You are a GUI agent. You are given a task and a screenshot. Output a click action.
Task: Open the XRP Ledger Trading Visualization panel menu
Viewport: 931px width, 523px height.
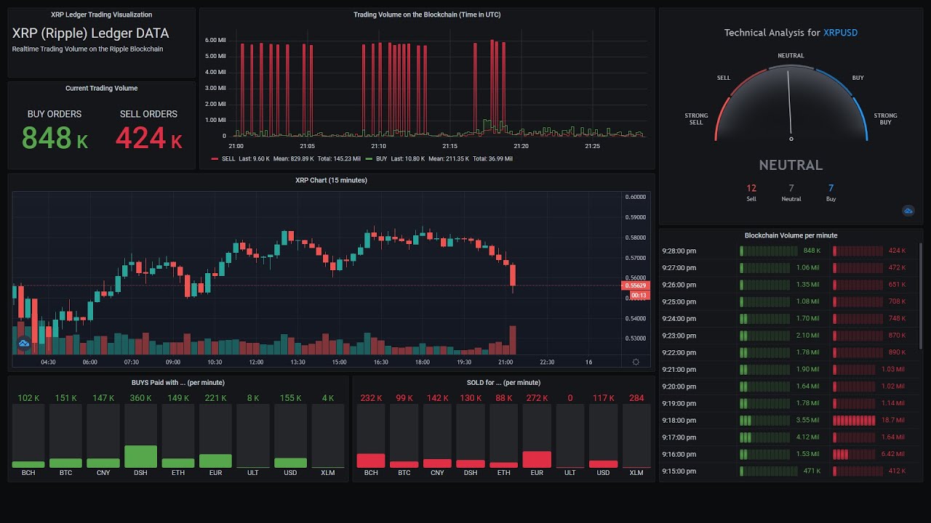pos(102,15)
